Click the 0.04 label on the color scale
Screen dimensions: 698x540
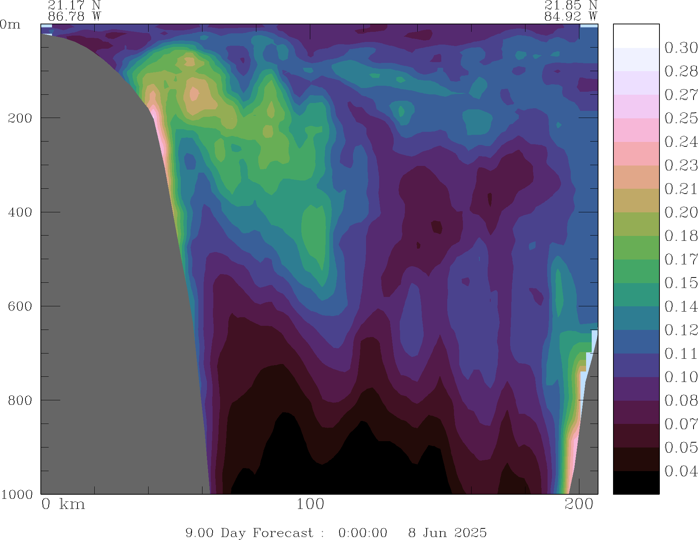click(681, 471)
